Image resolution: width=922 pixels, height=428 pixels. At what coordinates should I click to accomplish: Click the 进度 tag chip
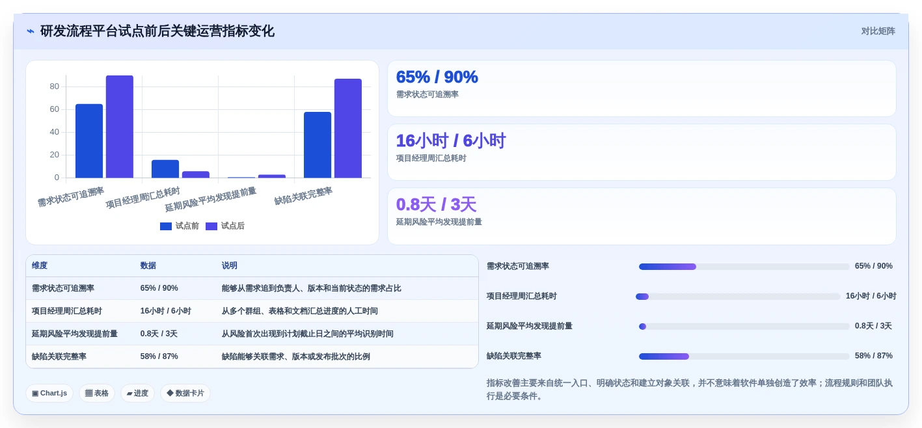[x=137, y=393]
